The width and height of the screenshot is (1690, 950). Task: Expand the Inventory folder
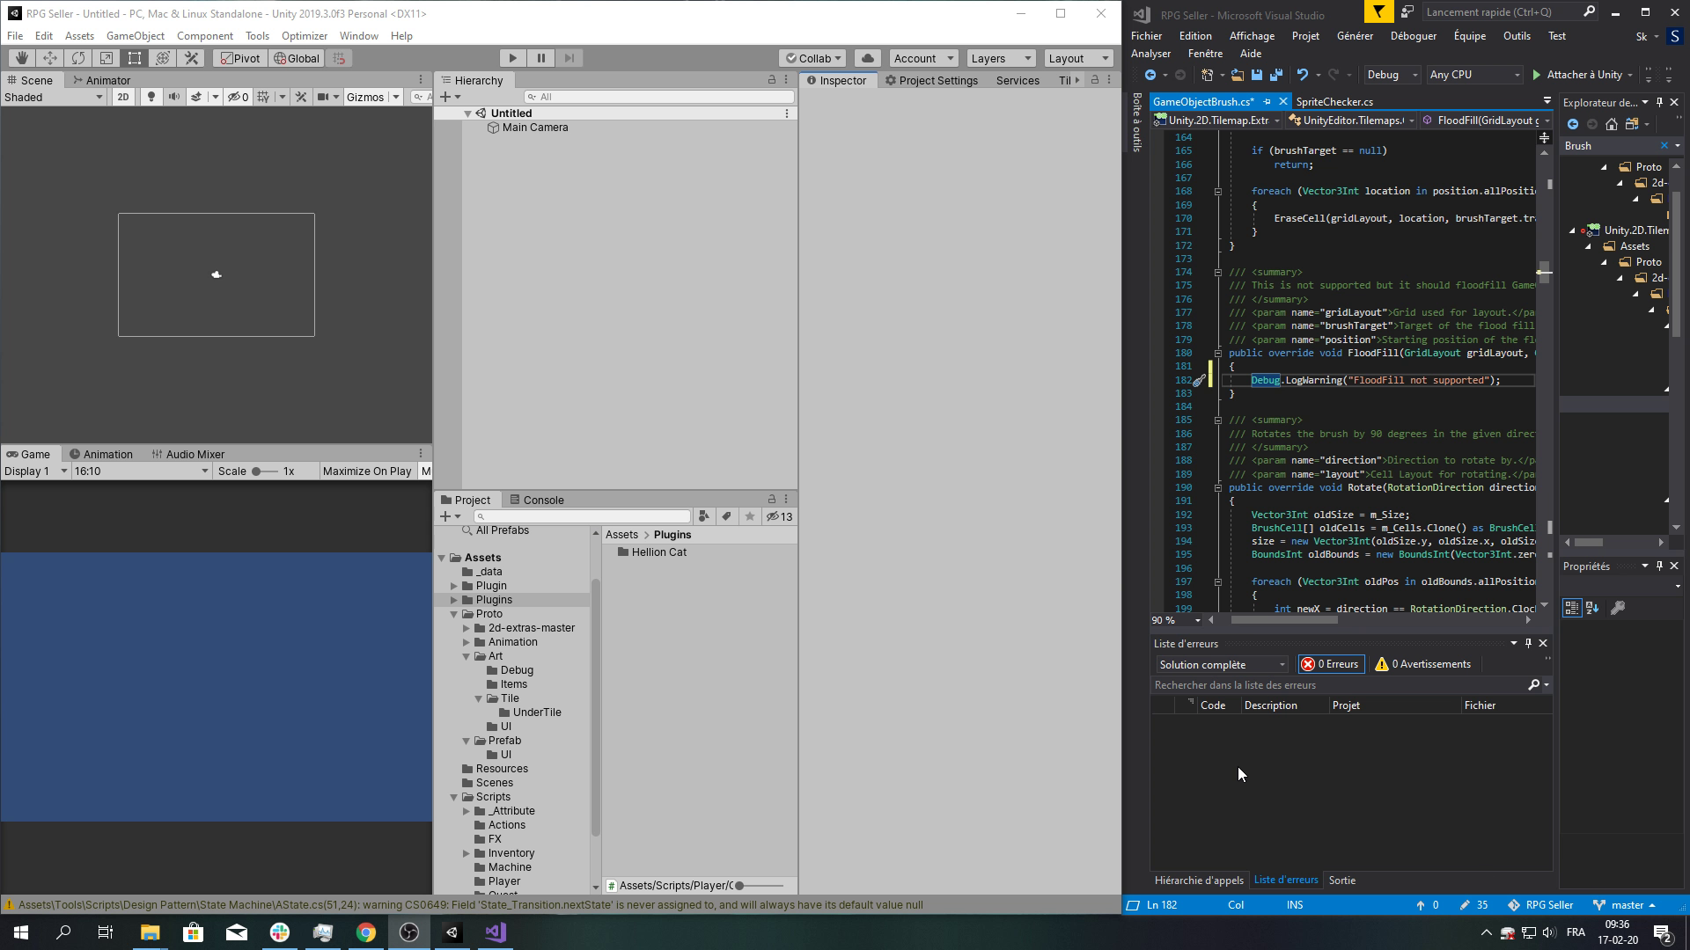467,853
